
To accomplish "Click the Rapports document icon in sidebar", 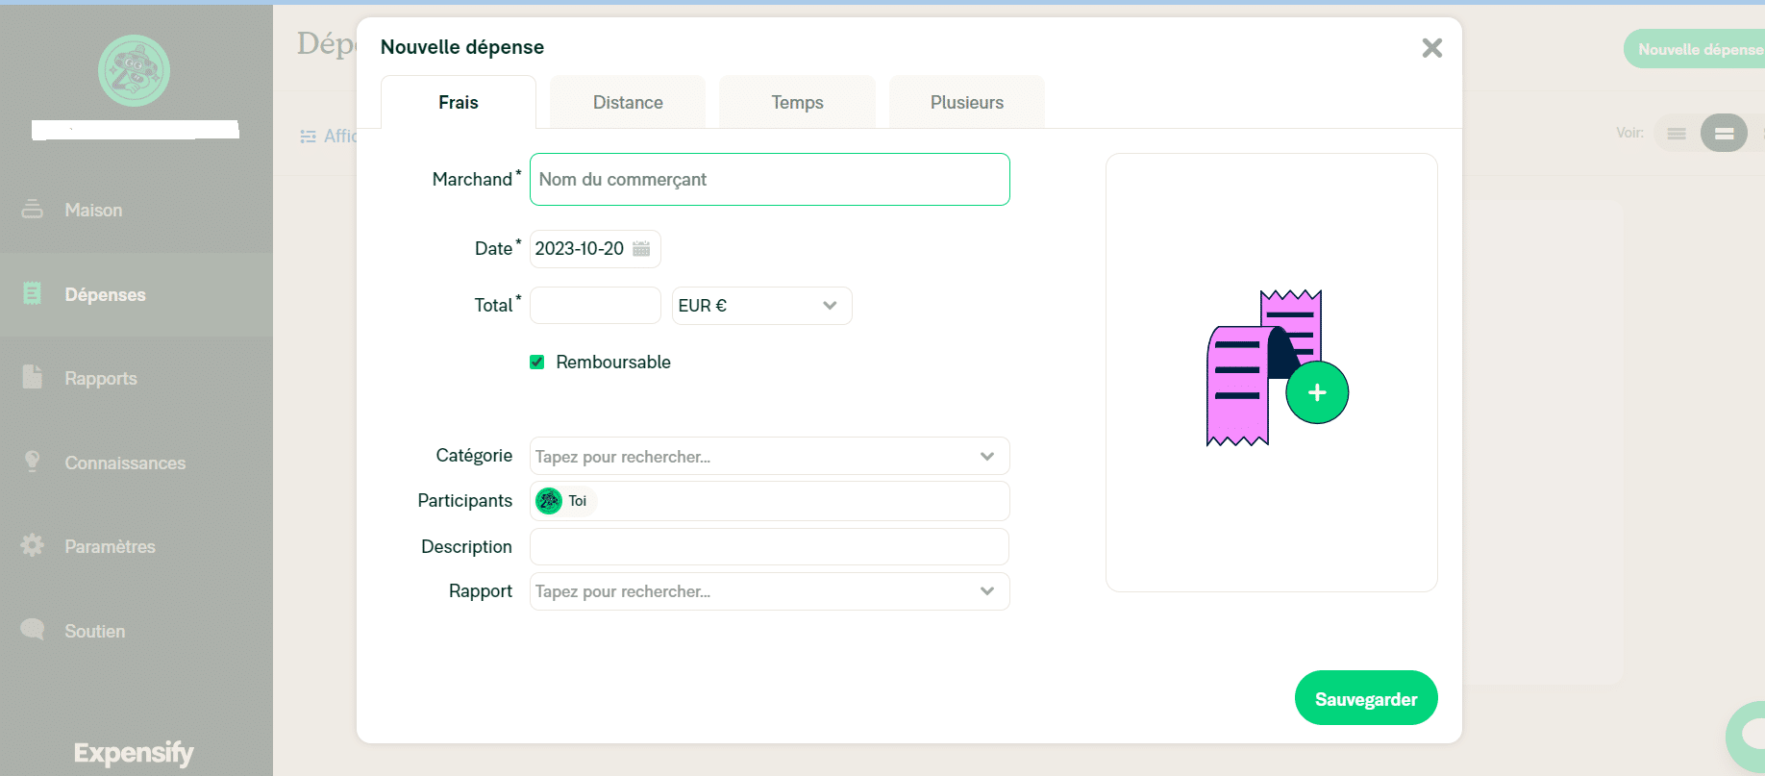I will 32,377.
